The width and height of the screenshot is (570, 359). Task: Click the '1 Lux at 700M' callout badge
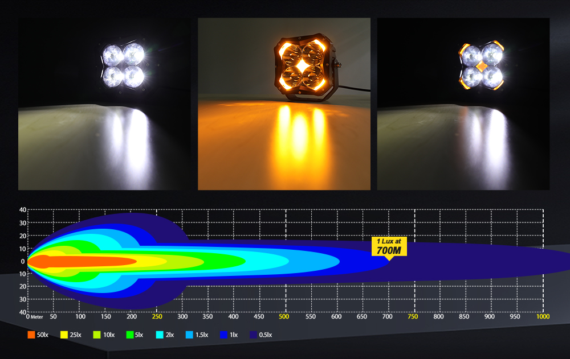(390, 245)
